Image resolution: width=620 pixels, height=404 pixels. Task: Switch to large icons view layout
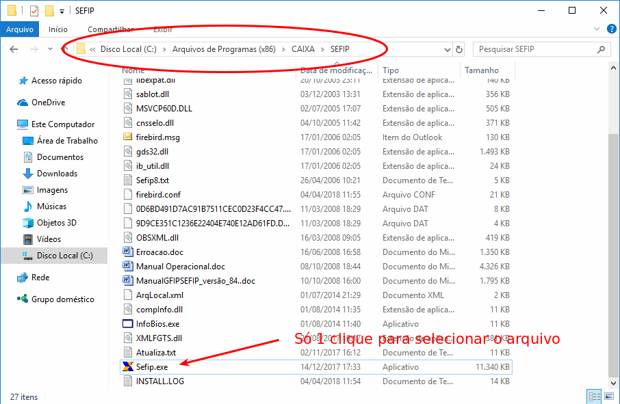(x=609, y=396)
